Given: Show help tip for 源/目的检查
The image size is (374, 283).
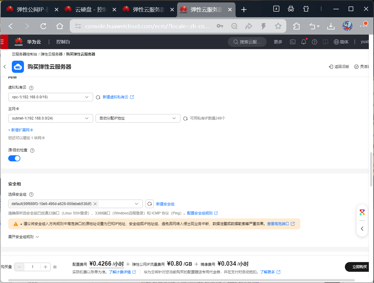Looking at the screenshot, I should [x=32, y=150].
